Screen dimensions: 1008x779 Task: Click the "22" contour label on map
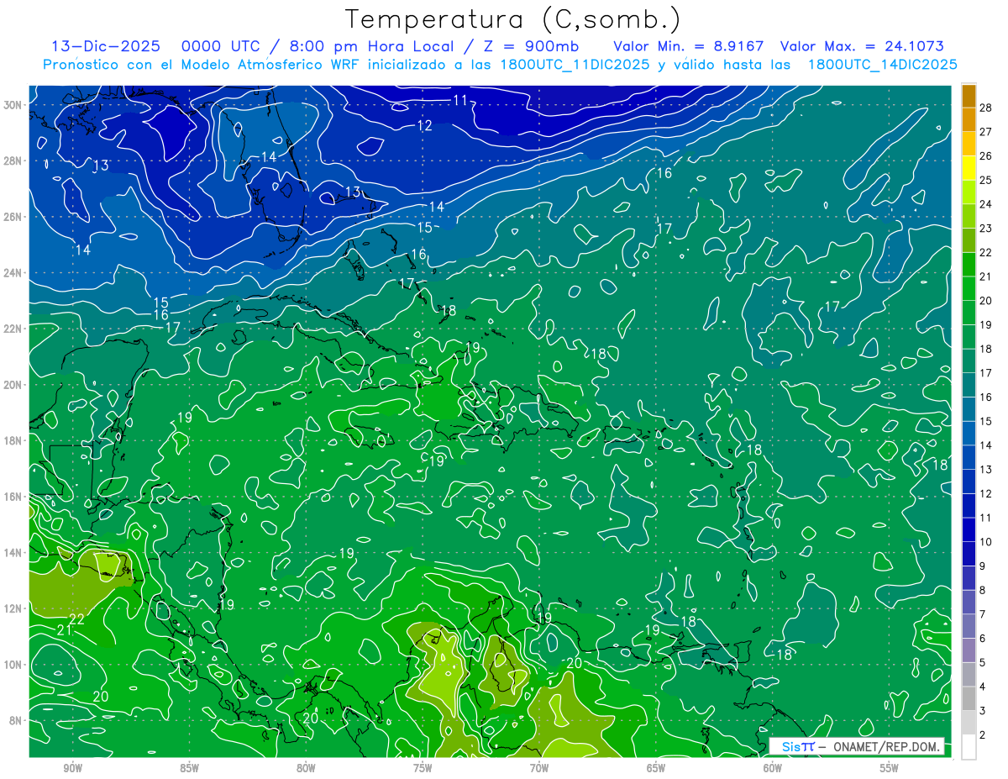tap(76, 619)
